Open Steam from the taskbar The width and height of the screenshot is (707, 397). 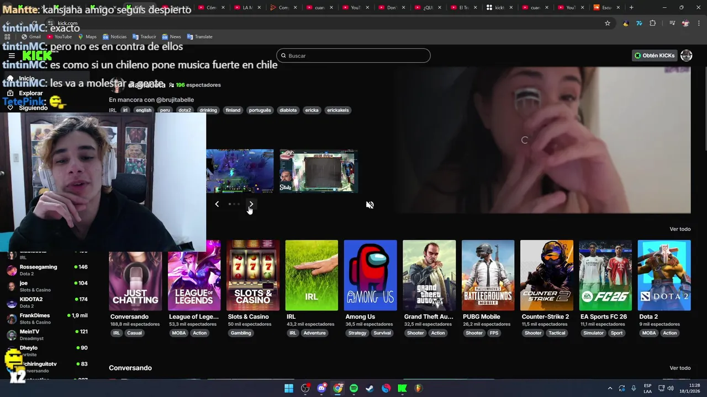pyautogui.click(x=370, y=388)
